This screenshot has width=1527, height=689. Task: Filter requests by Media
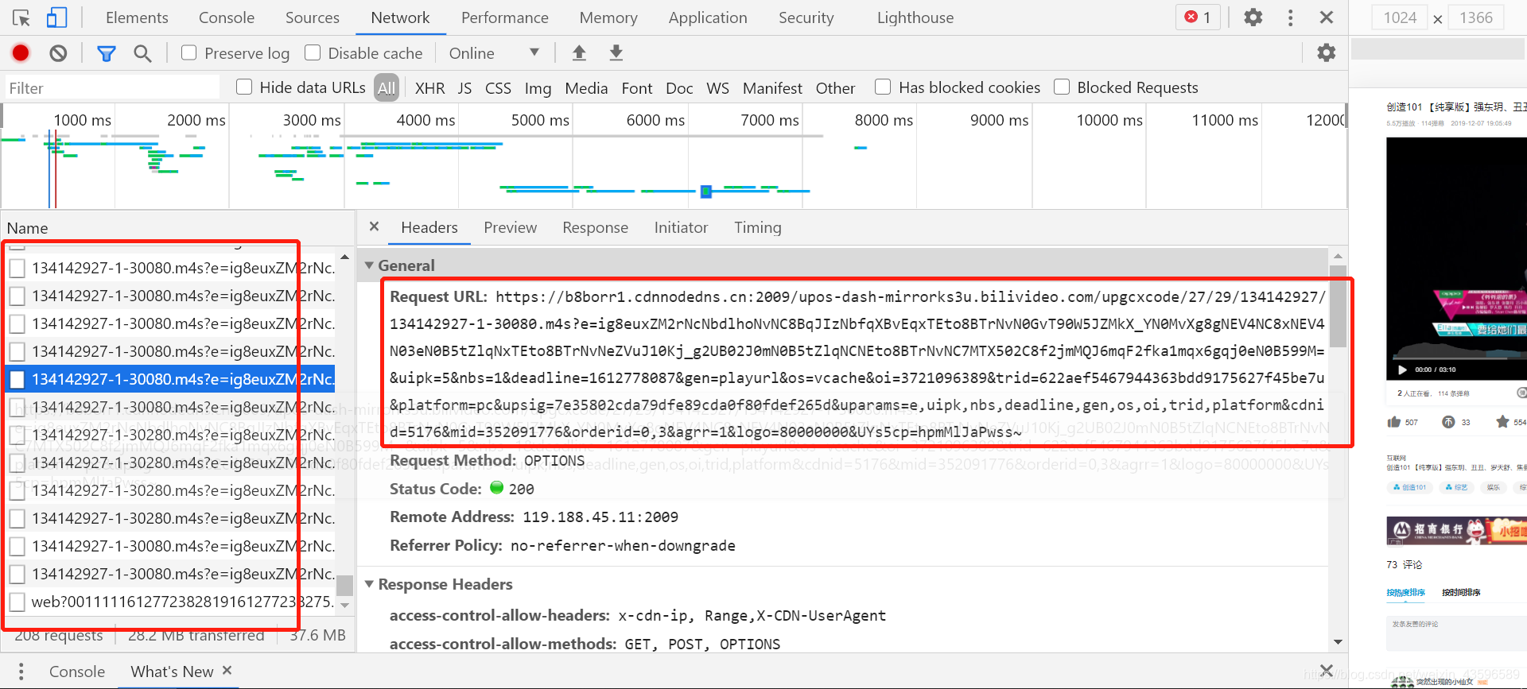click(586, 87)
